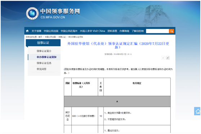Open the 资料表格 menu
Screen dimensions: 201x134
pyautogui.click(x=112, y=31)
